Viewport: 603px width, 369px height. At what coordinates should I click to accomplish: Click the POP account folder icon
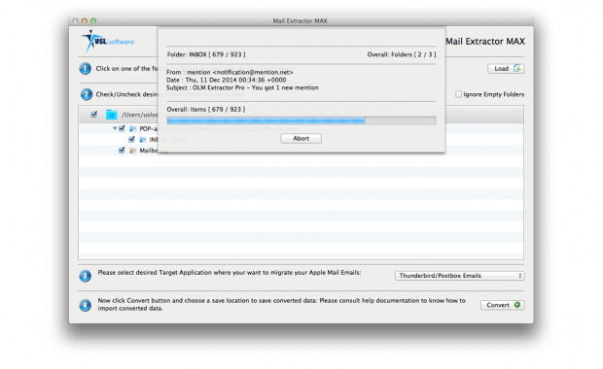(132, 128)
